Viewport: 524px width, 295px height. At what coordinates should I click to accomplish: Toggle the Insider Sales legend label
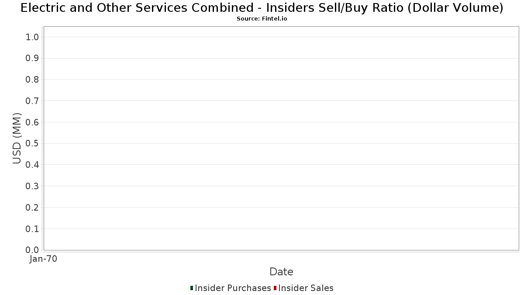click(x=306, y=288)
